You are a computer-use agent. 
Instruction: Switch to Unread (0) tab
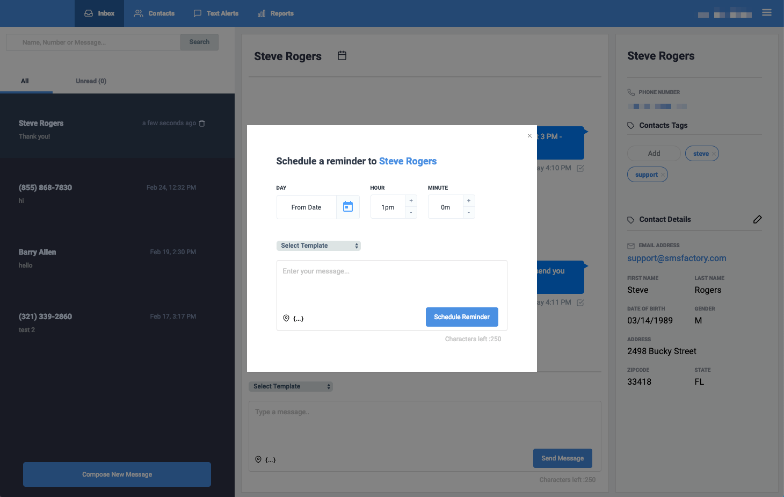91,81
